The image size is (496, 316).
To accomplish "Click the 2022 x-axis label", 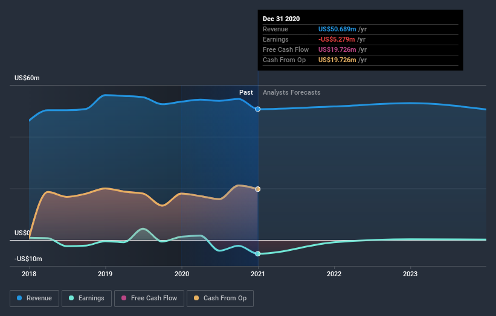I will (334, 274).
